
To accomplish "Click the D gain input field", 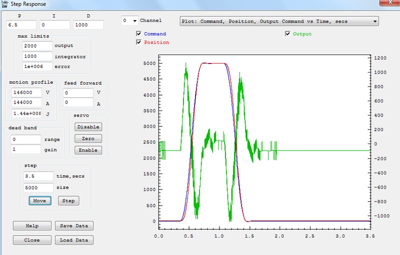I will 88,25.
